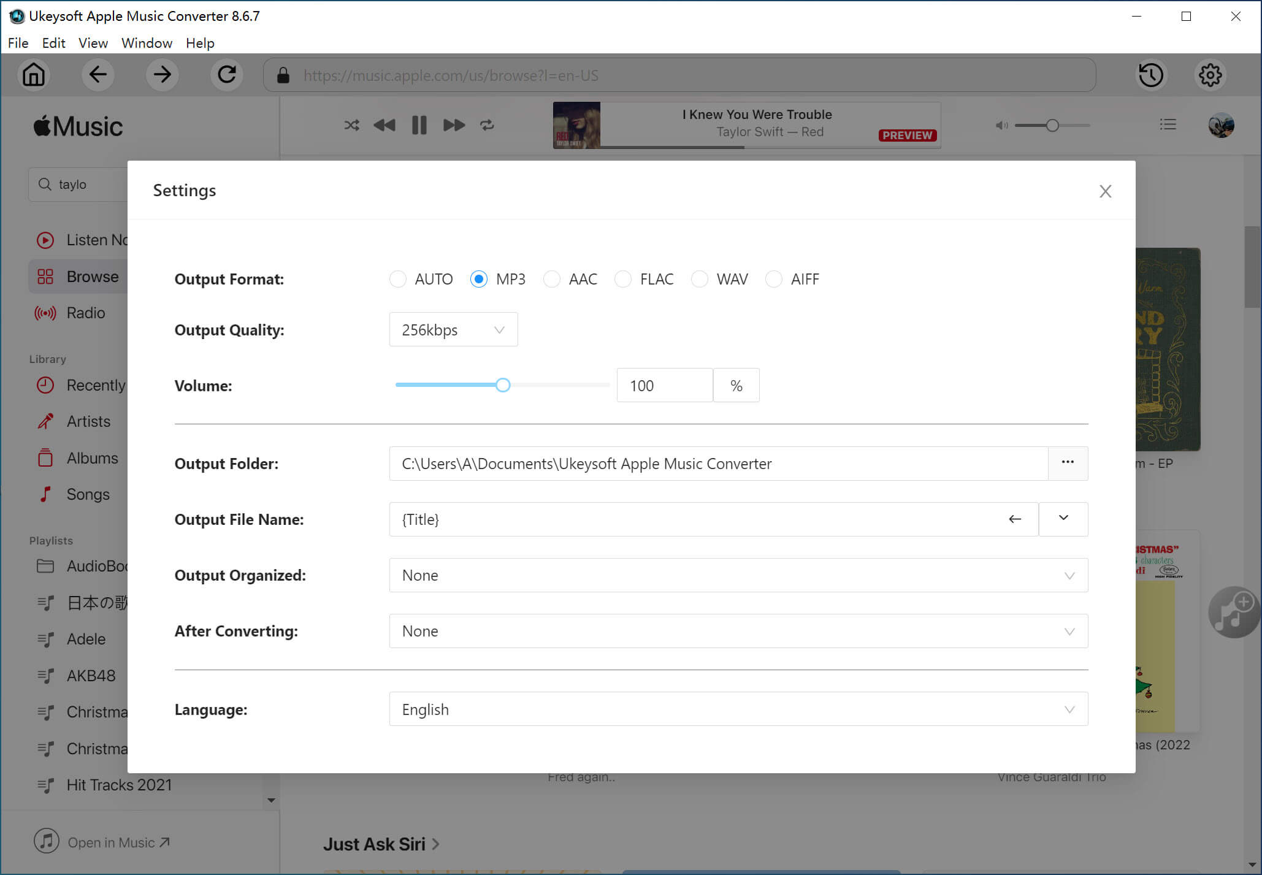This screenshot has height=875, width=1262.
Task: Click the Settings dialog close button
Action: pyautogui.click(x=1106, y=192)
